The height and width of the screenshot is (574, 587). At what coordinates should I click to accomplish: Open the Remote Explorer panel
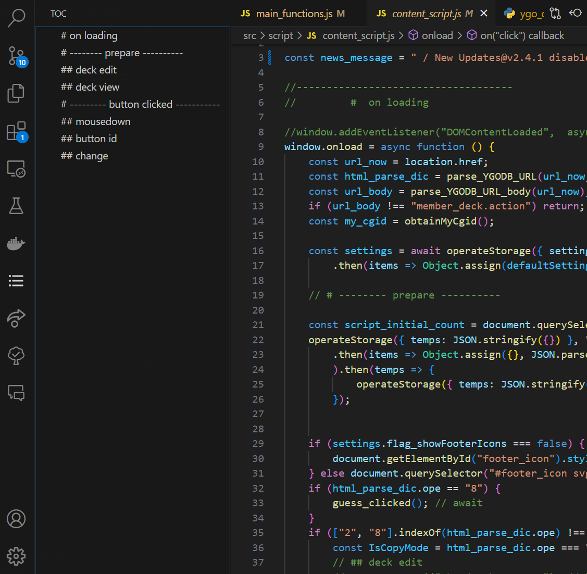coord(16,169)
